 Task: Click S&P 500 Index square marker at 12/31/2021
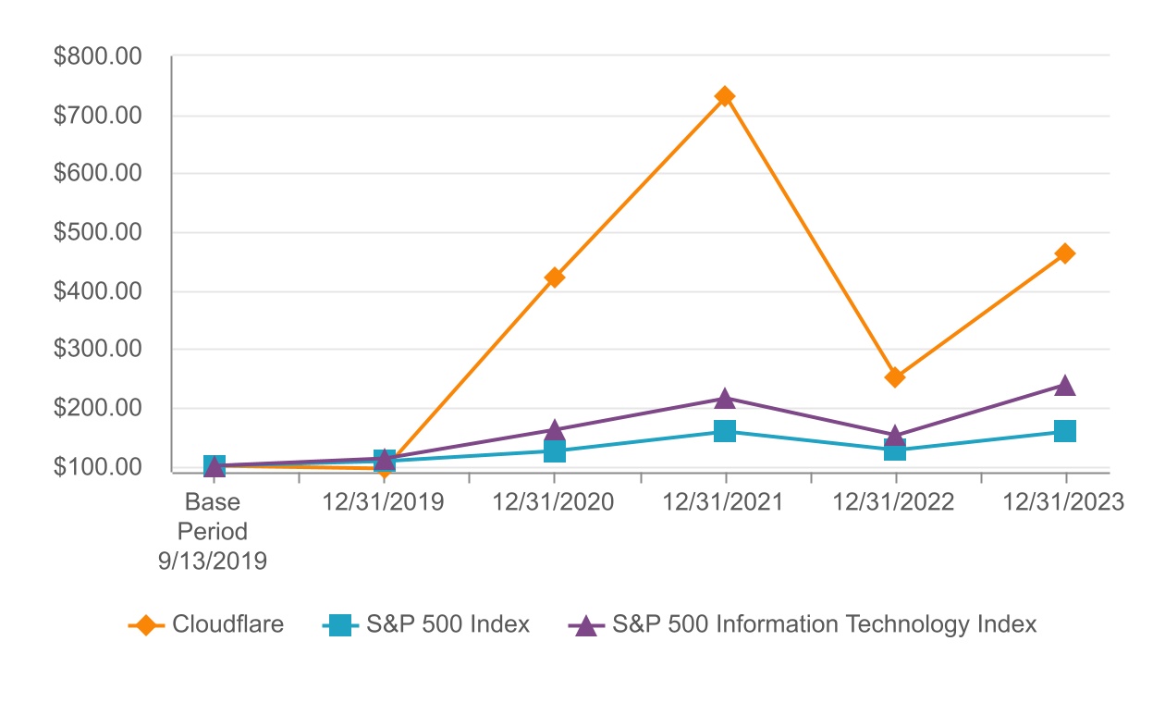click(x=725, y=431)
